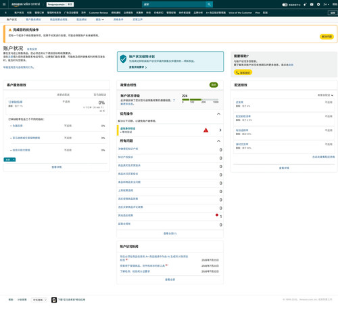This screenshot has height=310, width=338.
Task: Open view details link under 配送绩效
Action: tap(284, 168)
